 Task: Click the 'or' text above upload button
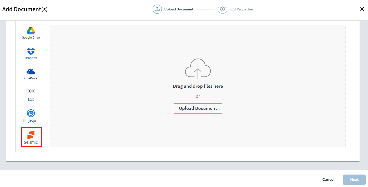(x=198, y=96)
